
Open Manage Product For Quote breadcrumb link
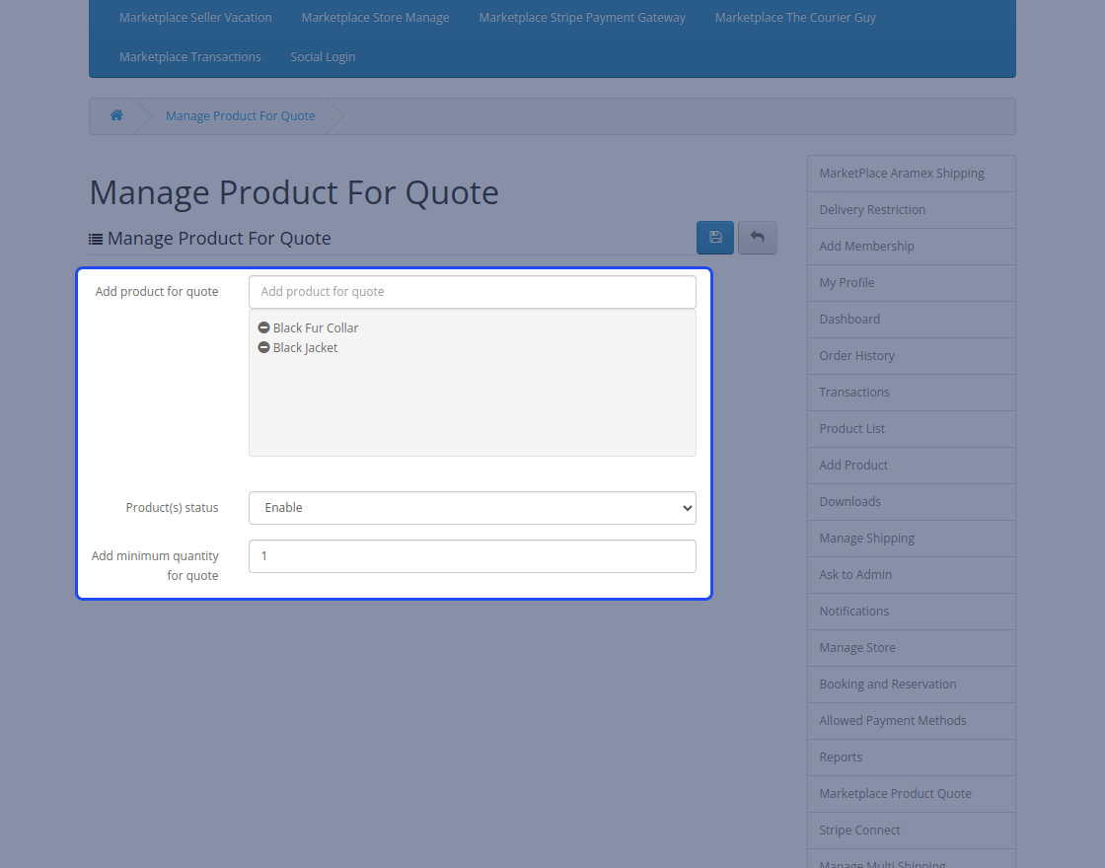(241, 115)
